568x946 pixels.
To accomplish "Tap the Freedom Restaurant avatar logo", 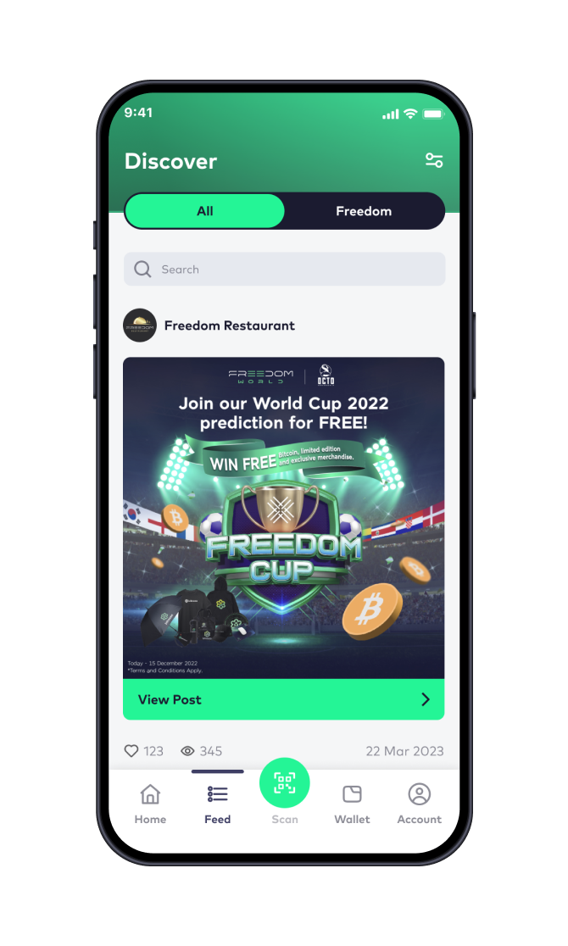I will coord(140,326).
